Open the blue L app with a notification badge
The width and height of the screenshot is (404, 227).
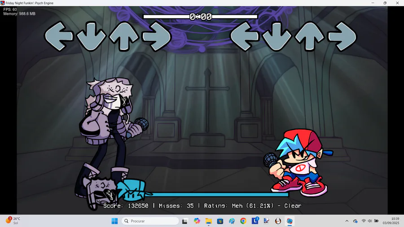coord(255,221)
